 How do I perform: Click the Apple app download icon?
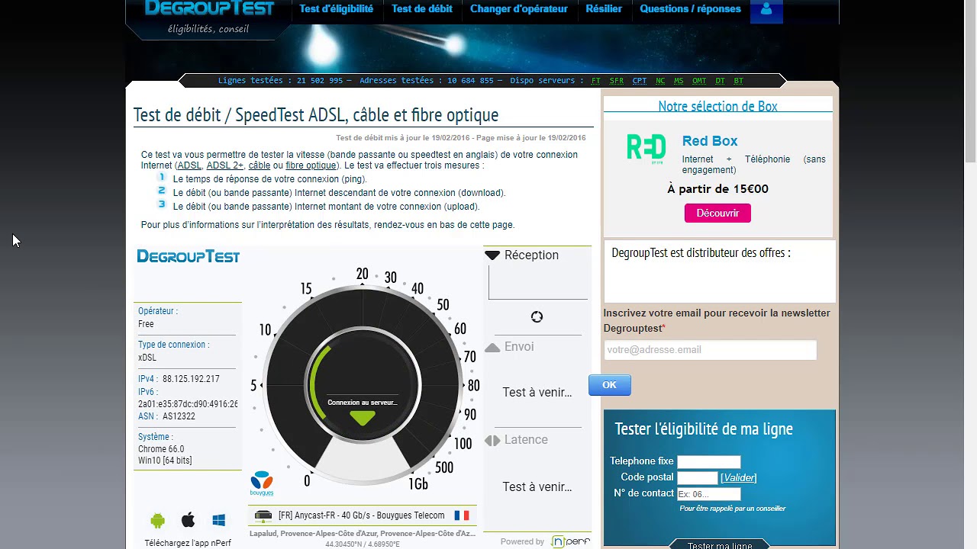[188, 521]
